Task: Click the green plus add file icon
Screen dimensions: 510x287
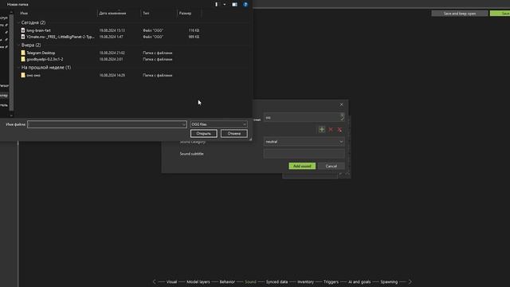Action: click(322, 129)
